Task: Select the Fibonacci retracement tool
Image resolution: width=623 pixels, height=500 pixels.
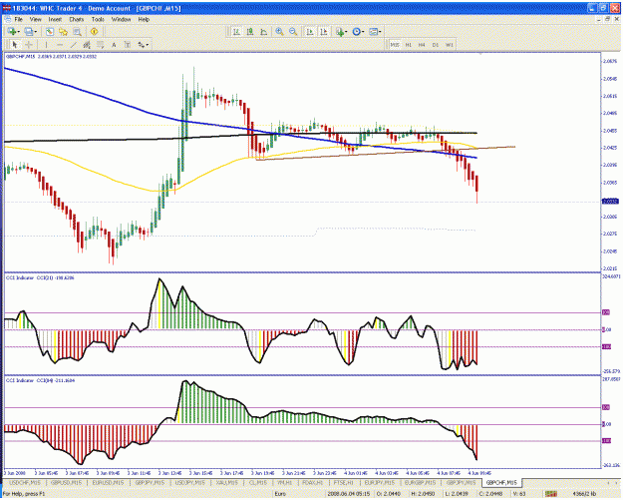Action: pos(100,45)
